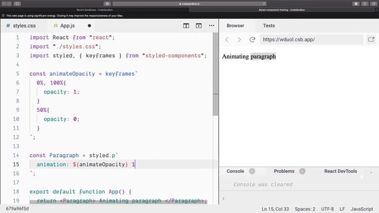Switch to Recent Sandboxes Safari tab
Image resolution: width=379 pixels, height=213 pixels.
click(95, 10)
